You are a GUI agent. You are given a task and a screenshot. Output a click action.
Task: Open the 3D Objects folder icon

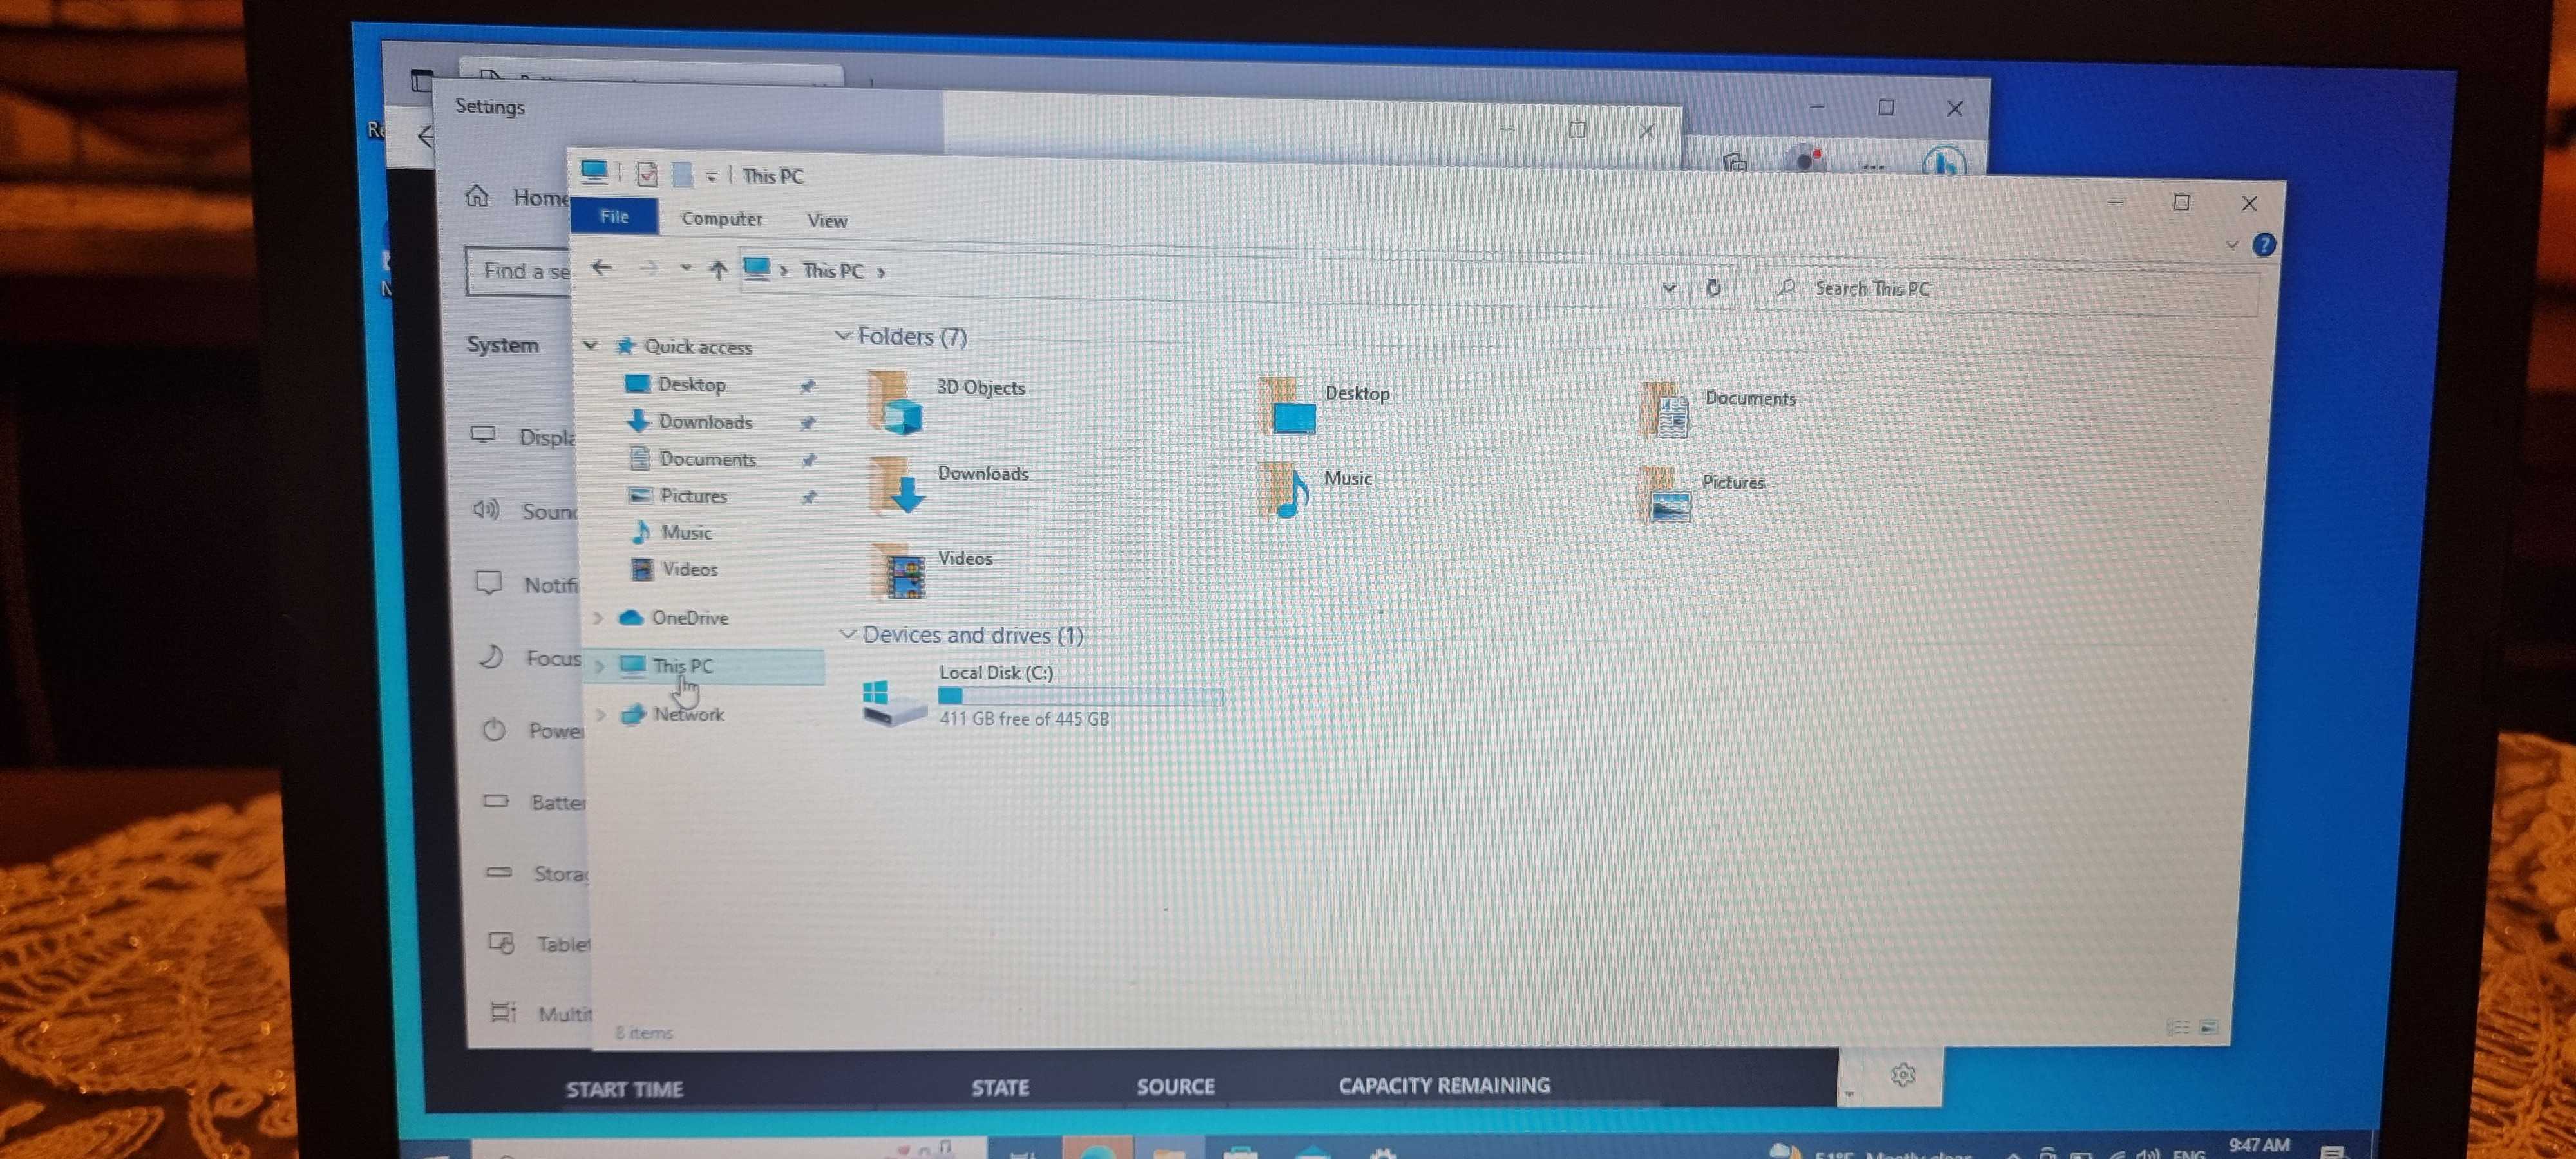[x=896, y=403]
